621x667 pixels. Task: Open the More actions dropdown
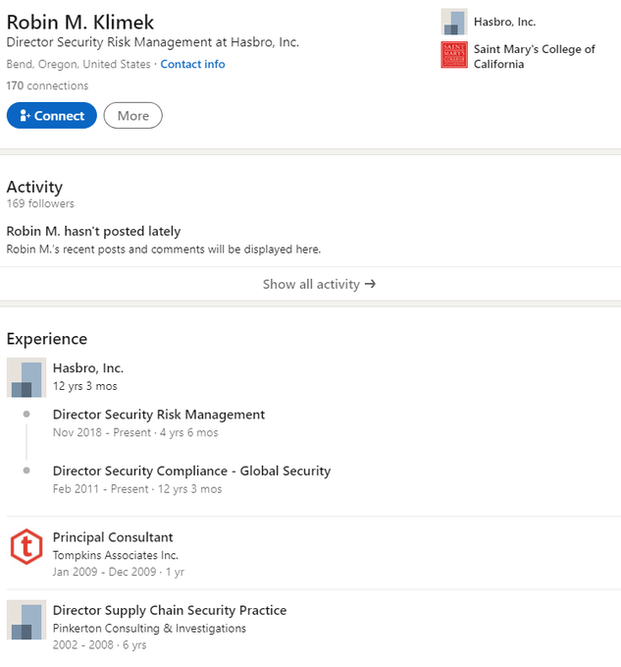[x=132, y=116]
